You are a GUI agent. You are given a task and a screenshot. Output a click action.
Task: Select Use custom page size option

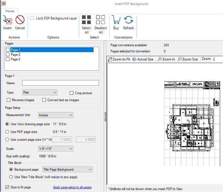click(x=7, y=140)
